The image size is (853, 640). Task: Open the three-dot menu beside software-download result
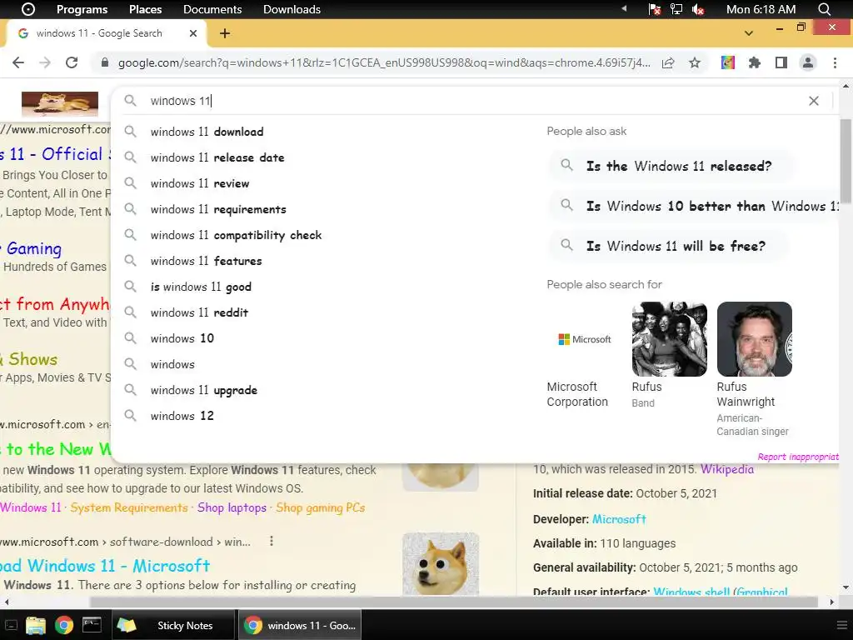click(x=272, y=541)
